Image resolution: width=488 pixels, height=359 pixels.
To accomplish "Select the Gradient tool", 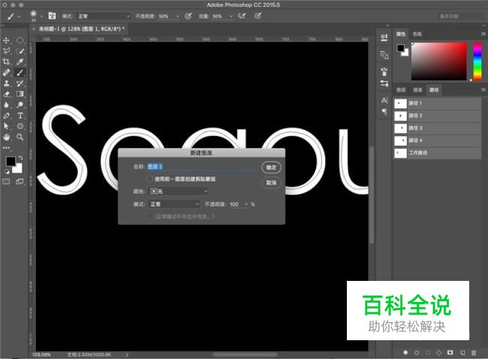I will click(20, 94).
